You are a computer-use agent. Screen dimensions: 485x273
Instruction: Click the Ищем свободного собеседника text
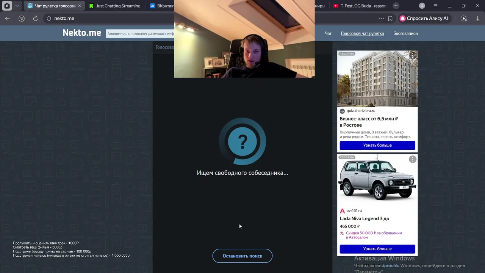[242, 173]
